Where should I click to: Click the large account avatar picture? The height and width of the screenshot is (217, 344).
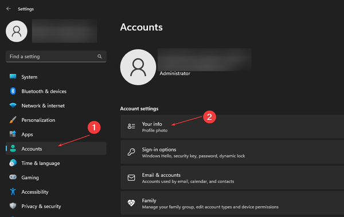click(138, 67)
